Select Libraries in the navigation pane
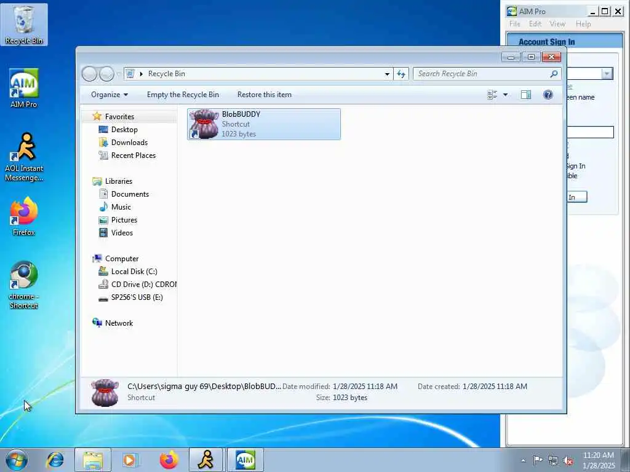 click(119, 181)
